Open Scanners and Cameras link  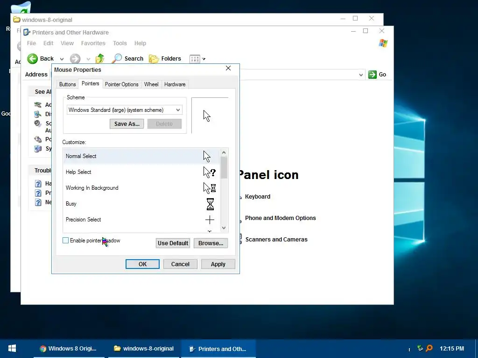tap(276, 240)
